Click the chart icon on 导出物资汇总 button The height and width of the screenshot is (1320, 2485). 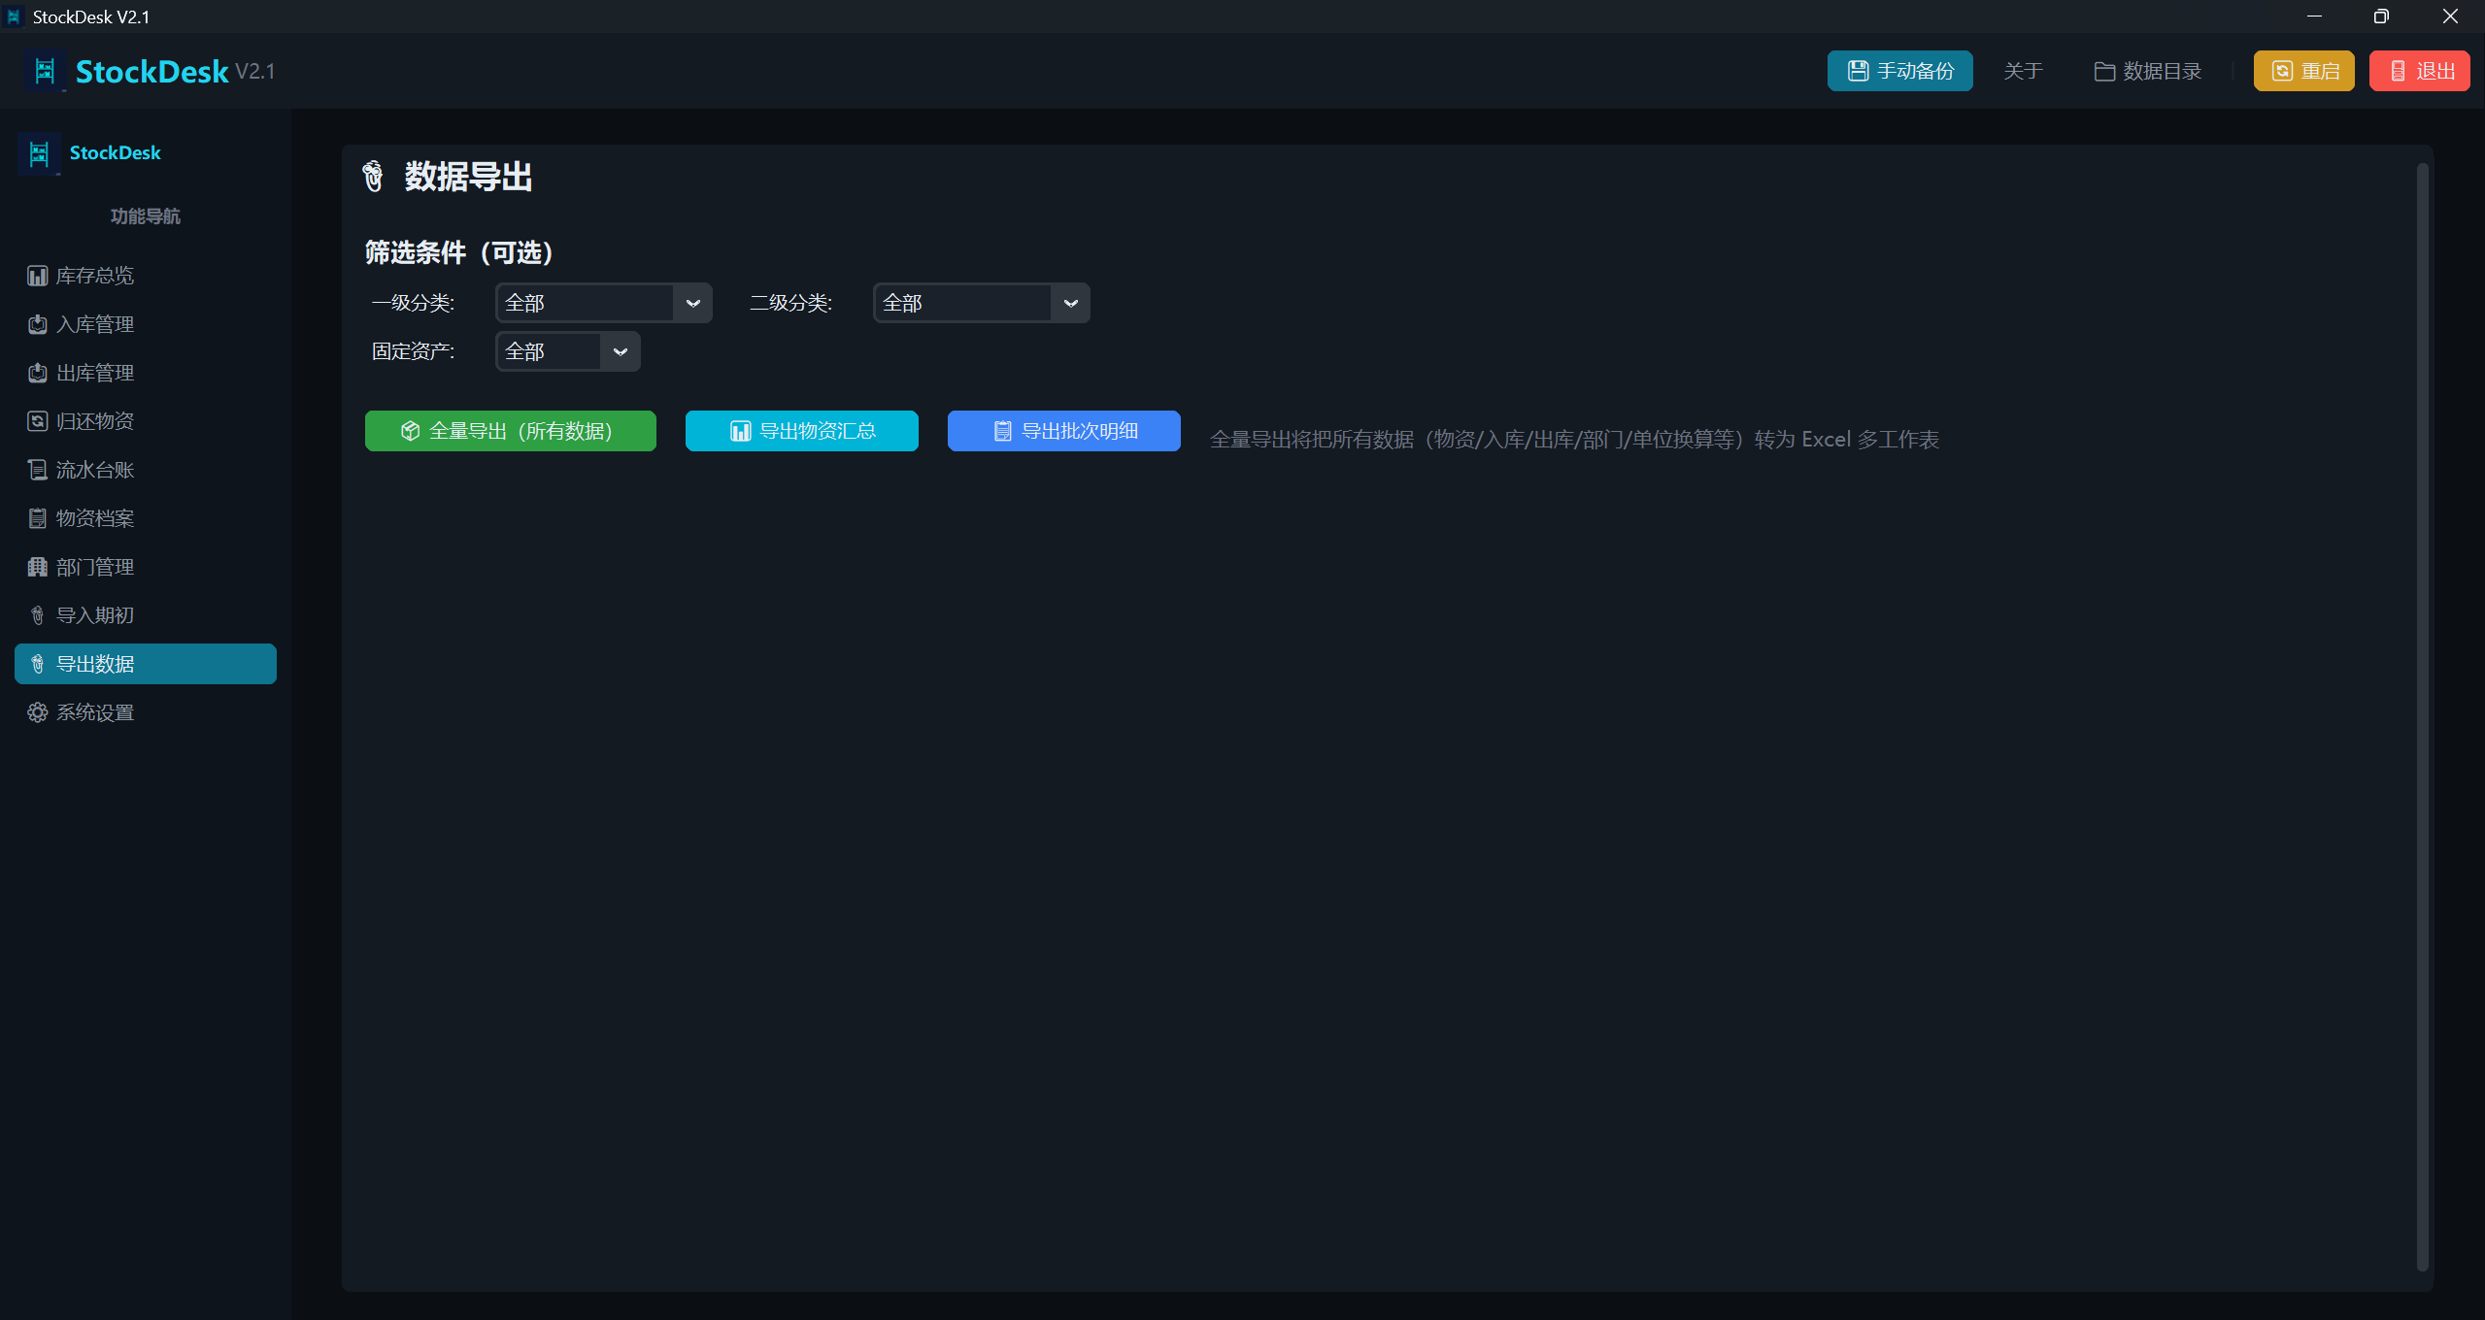click(x=740, y=431)
